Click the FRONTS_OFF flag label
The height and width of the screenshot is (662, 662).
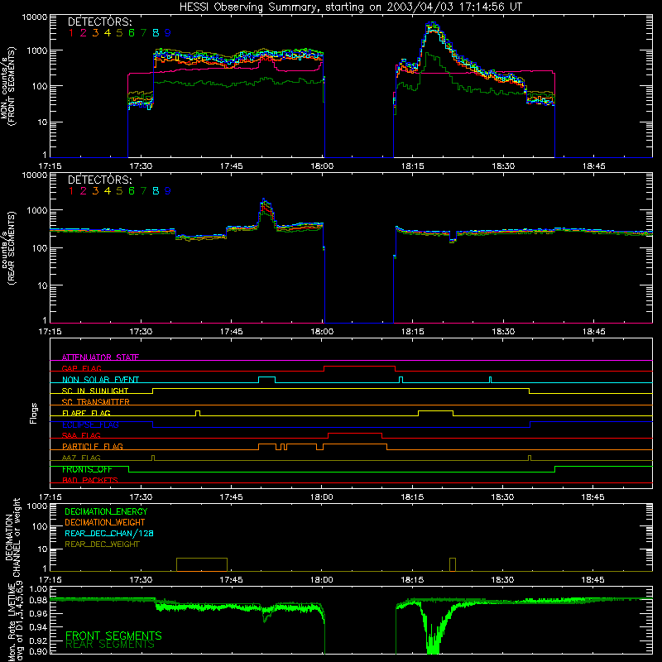click(x=87, y=469)
